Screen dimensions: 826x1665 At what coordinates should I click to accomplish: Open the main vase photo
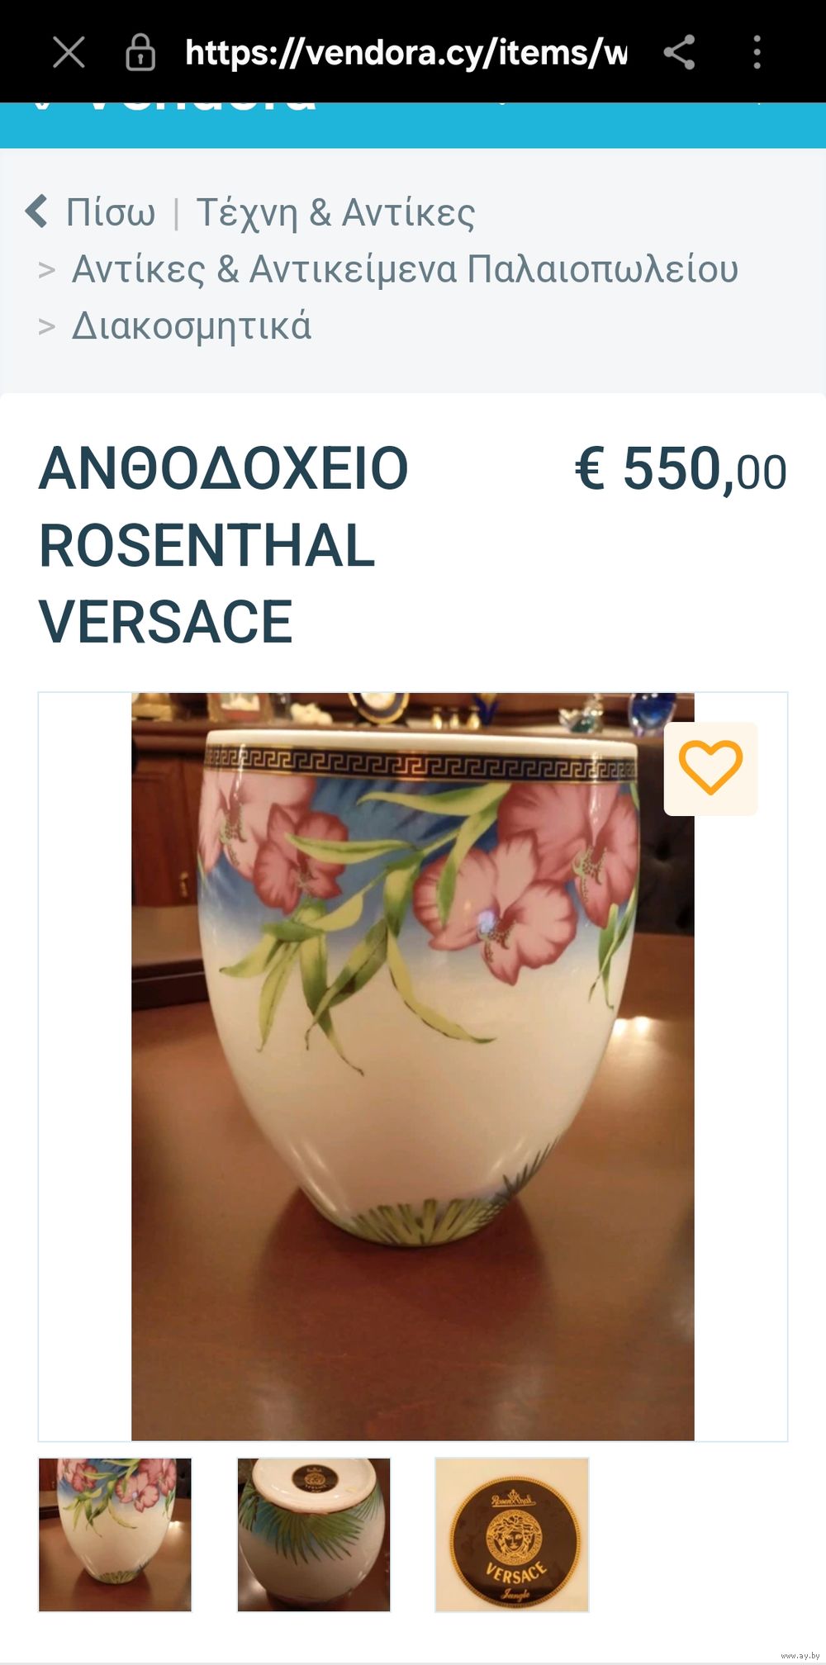pos(413,1067)
